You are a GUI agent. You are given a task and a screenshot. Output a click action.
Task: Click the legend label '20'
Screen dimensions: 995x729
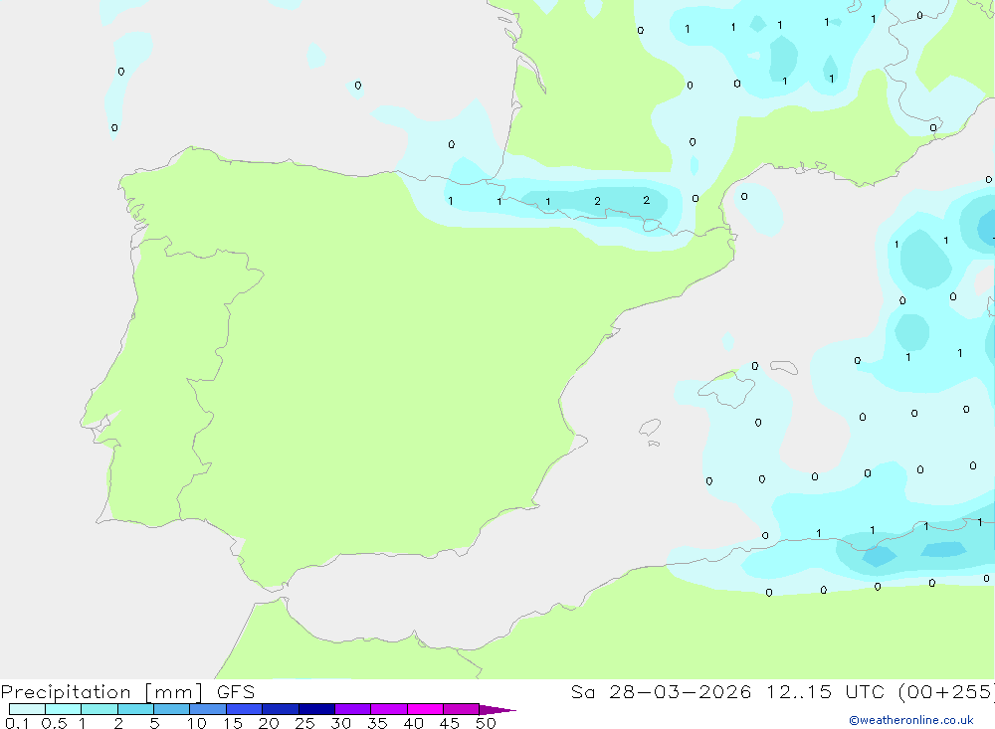(269, 723)
